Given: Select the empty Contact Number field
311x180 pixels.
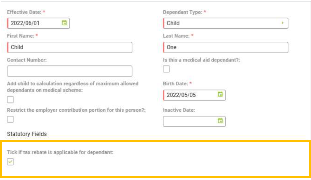Looking at the screenshot, I should [70, 71].
